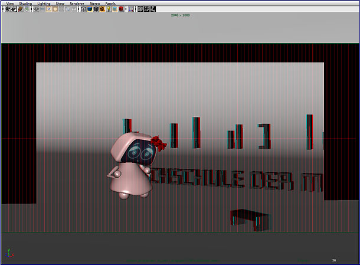
Task: Click the Isolate Select icon
Action: click(x=130, y=9)
